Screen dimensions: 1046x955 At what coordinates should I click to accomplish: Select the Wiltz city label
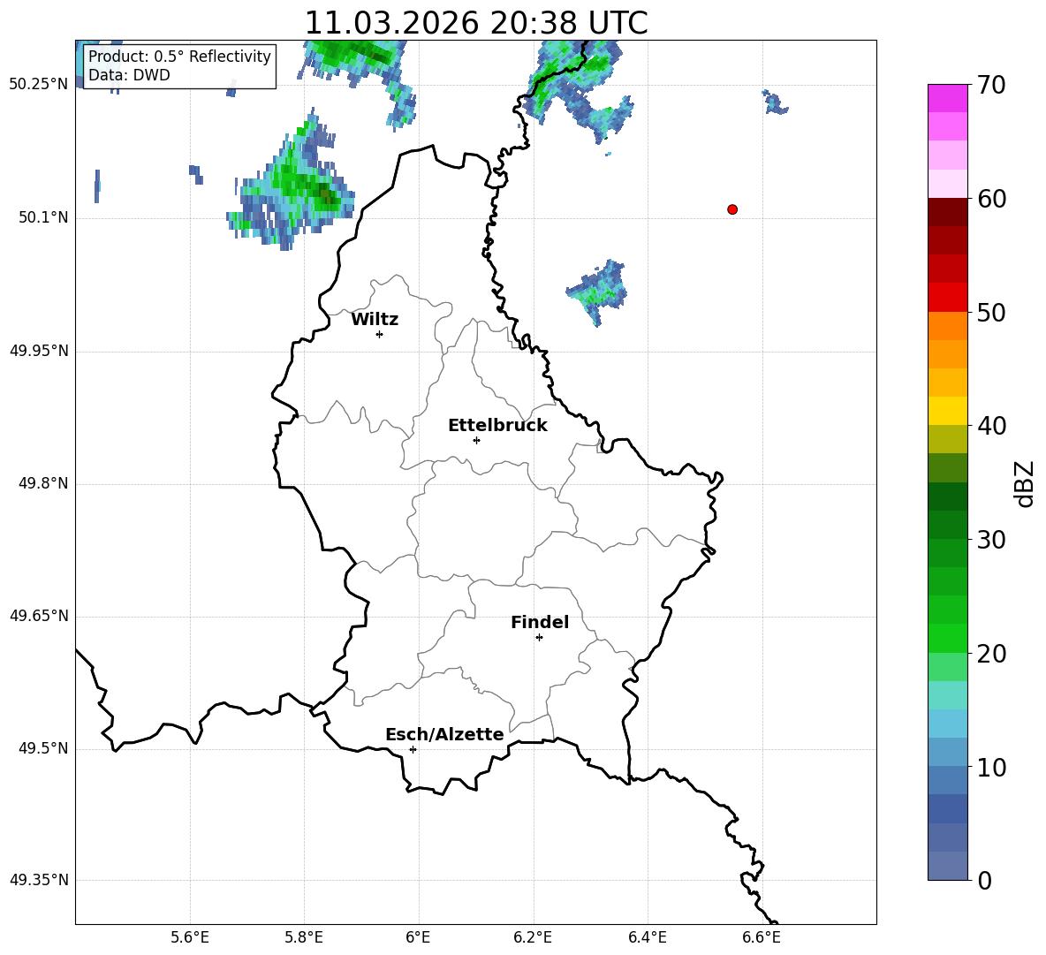(375, 319)
